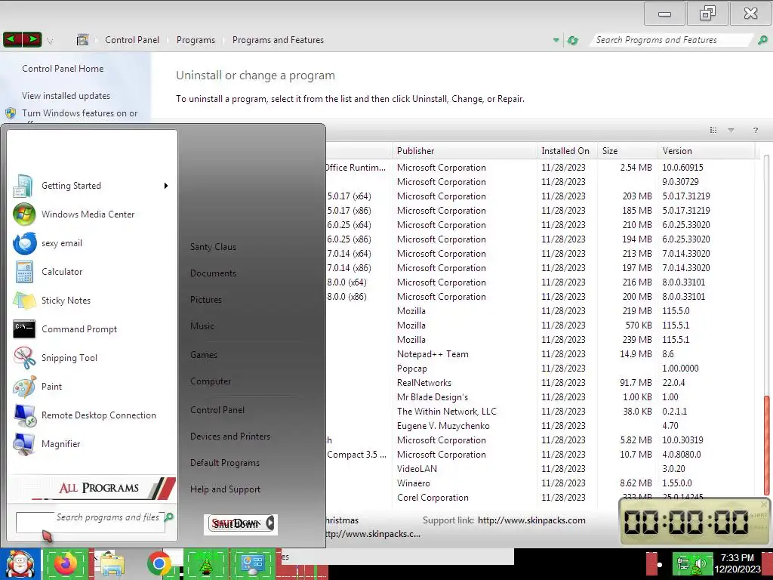
Task: Open Documents from Start menu
Action: pos(213,273)
